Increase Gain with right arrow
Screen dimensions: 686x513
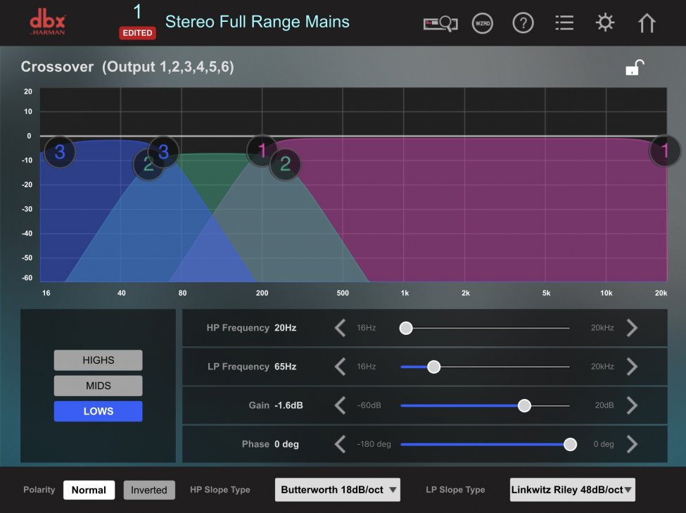coord(632,405)
